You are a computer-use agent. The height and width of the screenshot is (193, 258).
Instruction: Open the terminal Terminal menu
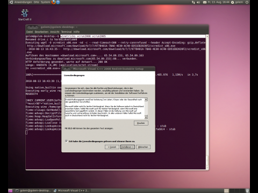[66, 32]
